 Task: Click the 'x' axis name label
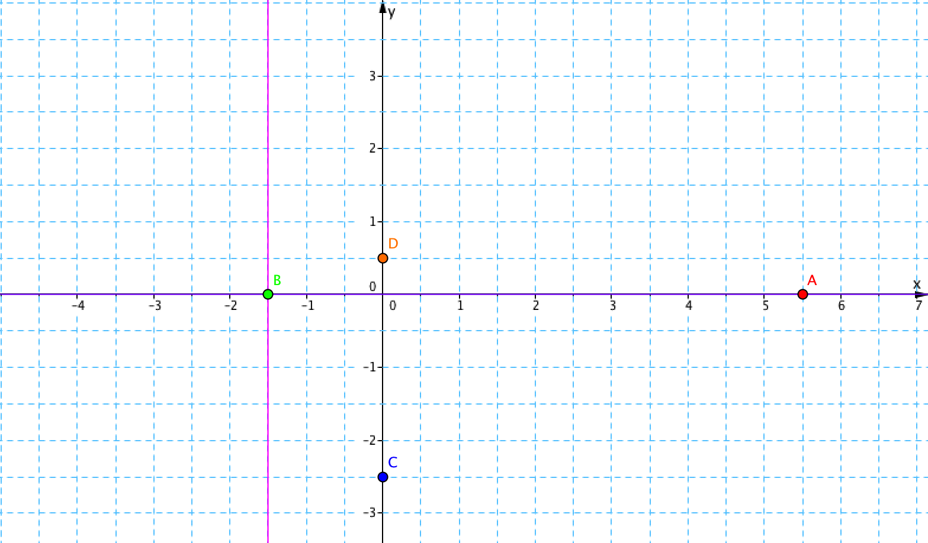tap(917, 284)
